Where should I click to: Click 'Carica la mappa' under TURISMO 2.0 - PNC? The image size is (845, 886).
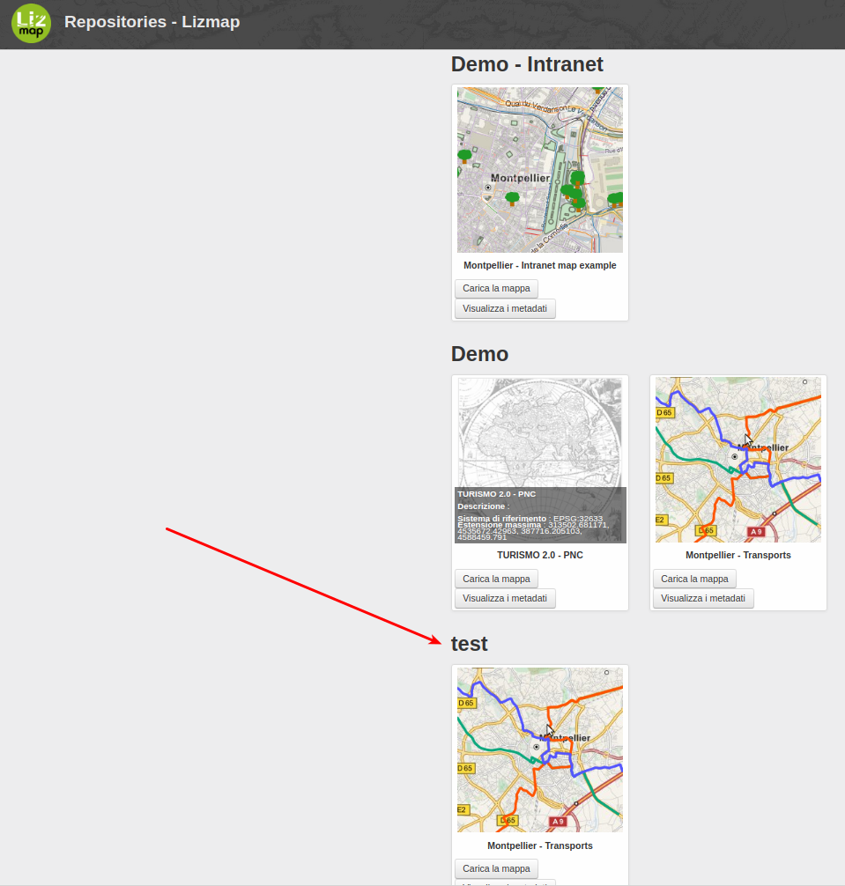pos(495,579)
